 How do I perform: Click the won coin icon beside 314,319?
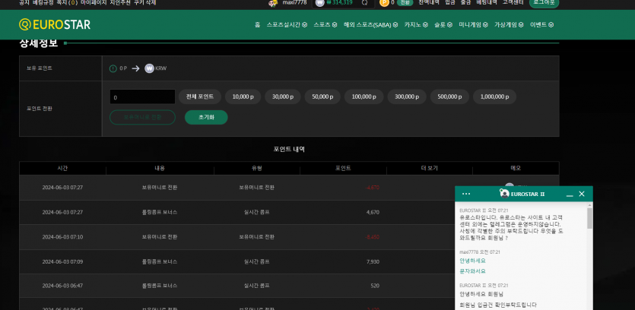[x=320, y=2]
